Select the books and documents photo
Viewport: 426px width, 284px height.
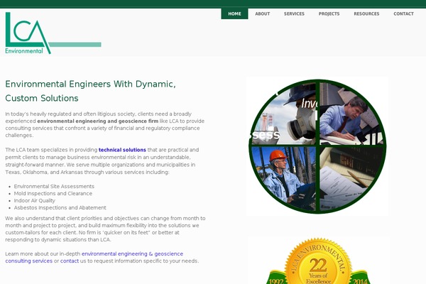pyautogui.click(x=351, y=178)
